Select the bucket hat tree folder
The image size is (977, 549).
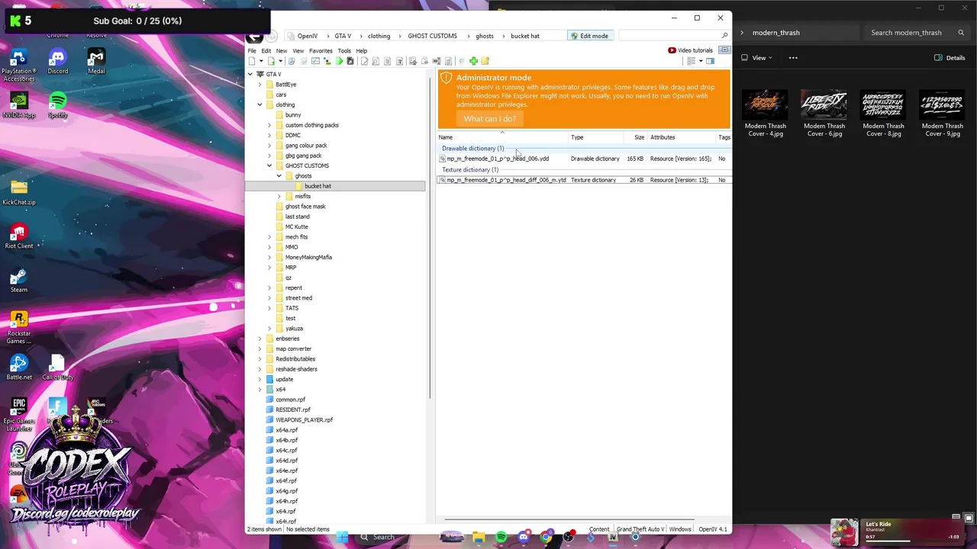[x=318, y=186]
